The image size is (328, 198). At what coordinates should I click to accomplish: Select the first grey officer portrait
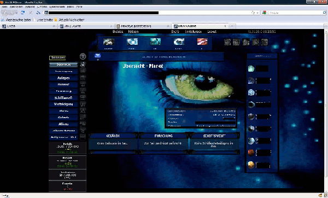(x=227, y=42)
